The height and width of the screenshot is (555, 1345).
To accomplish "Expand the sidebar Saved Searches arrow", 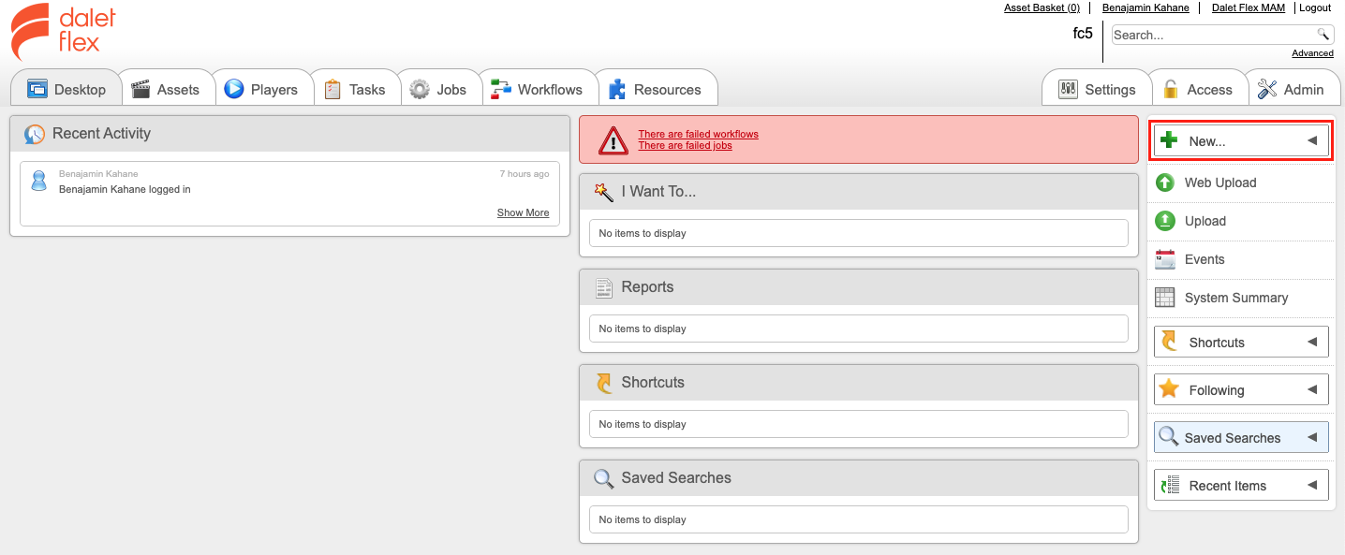I will click(1312, 438).
